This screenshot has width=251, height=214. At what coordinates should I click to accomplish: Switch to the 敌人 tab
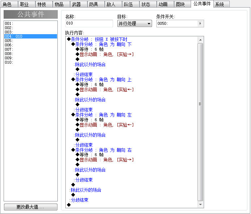click(x=113, y=4)
